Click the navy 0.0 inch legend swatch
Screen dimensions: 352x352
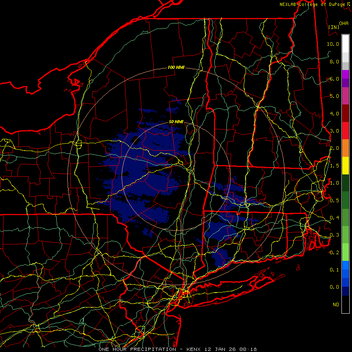tap(345, 291)
